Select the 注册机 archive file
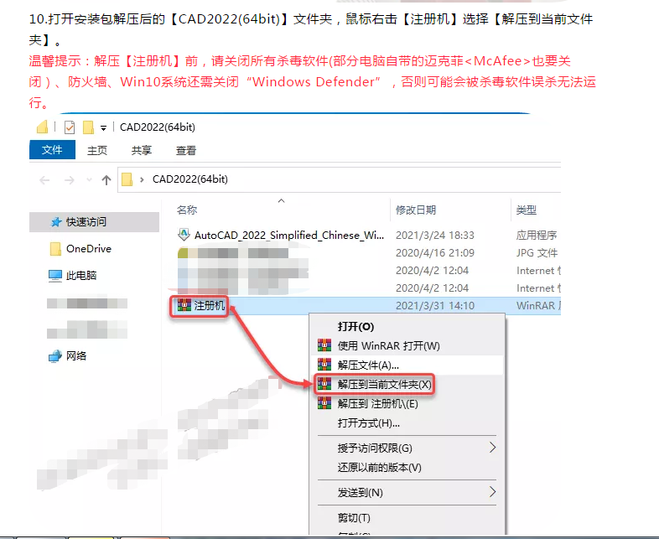The image size is (659, 539). (210, 305)
